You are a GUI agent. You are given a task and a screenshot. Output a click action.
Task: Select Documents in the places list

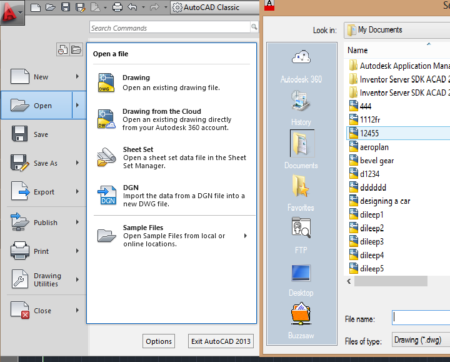301,149
